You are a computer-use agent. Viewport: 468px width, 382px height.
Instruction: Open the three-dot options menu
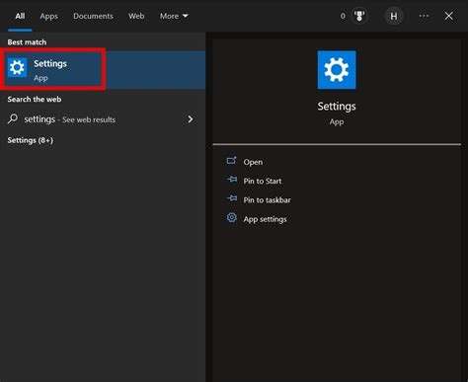point(424,16)
